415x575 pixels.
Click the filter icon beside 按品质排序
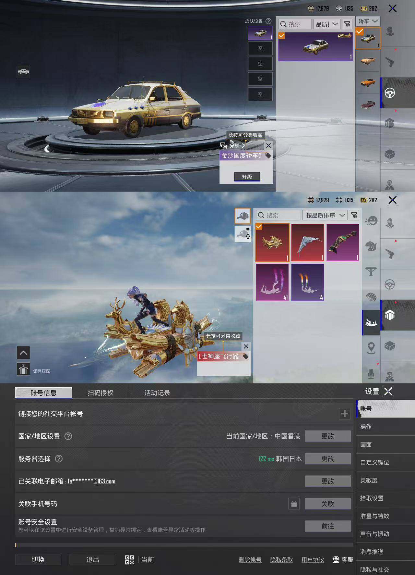354,215
